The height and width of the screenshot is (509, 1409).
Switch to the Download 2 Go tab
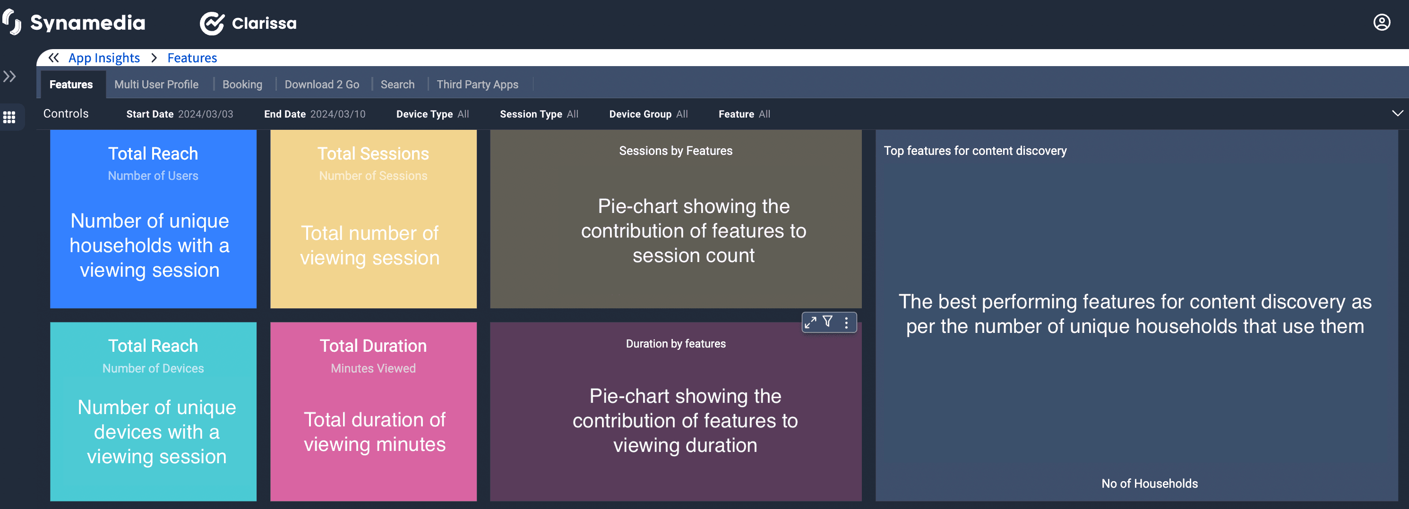click(x=322, y=85)
